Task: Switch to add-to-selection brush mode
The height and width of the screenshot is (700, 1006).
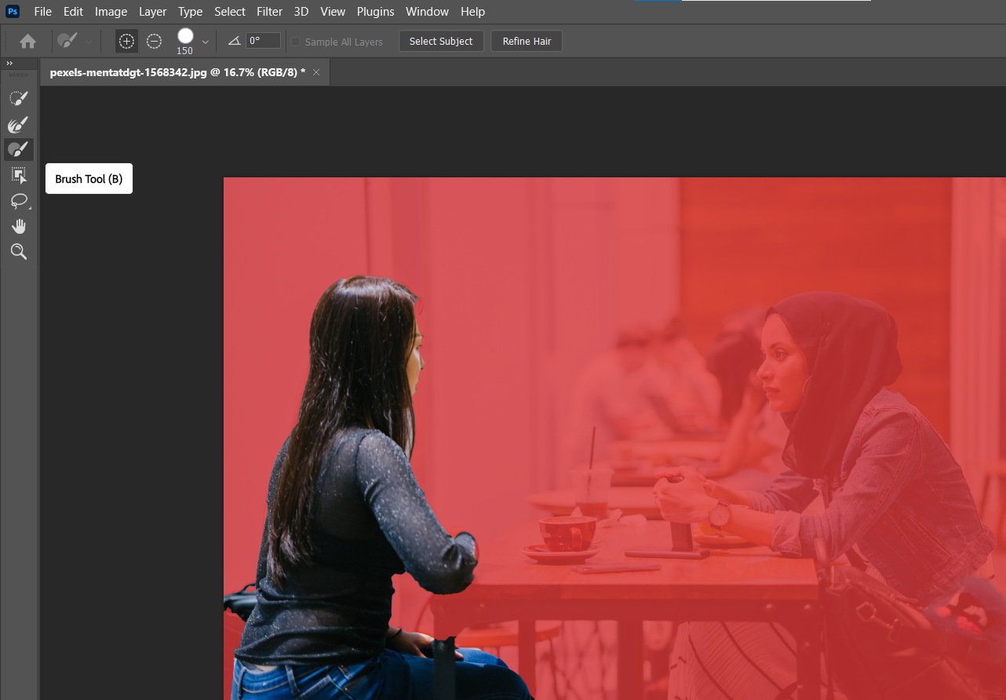Action: [x=126, y=42]
